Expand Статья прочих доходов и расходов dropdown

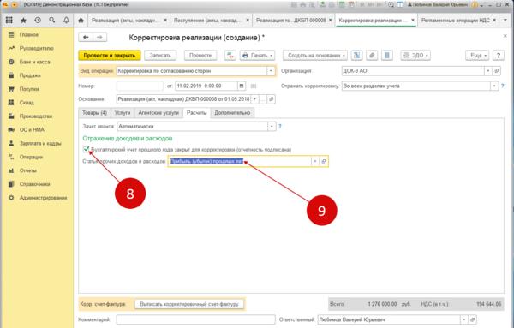pos(315,161)
